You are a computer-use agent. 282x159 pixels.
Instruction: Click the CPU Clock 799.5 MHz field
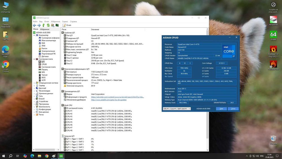184,68
